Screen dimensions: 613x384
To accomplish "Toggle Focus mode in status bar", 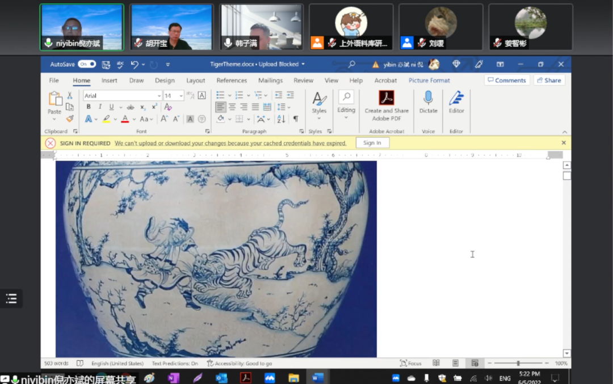I will [410, 363].
